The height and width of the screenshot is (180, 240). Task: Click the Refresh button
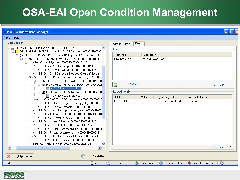(x=126, y=84)
